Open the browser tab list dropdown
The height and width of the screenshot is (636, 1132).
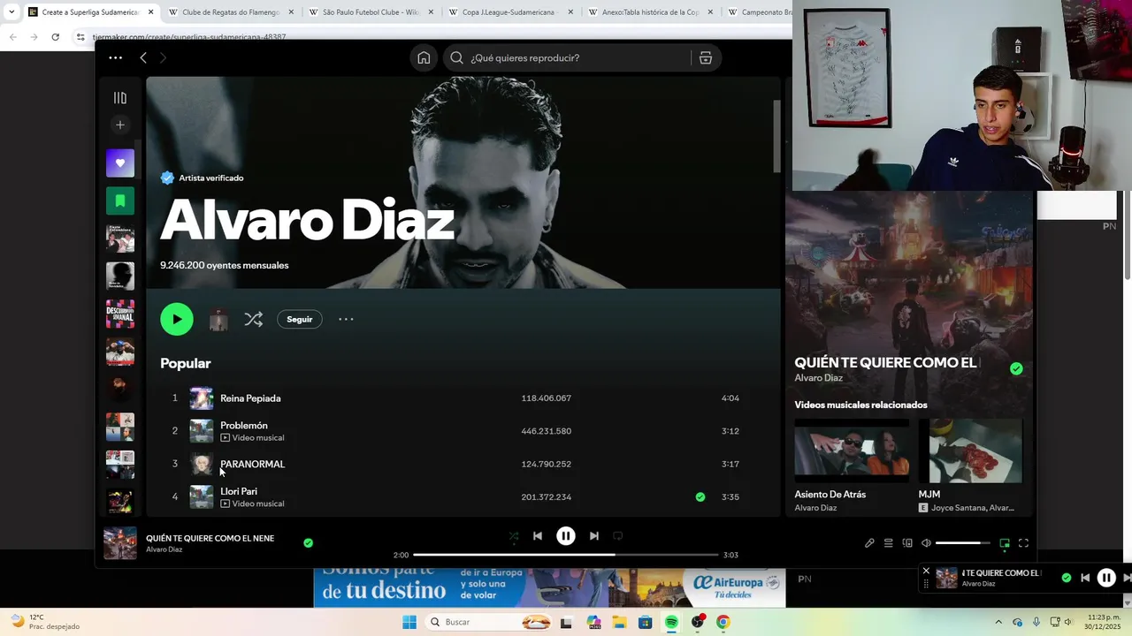point(11,12)
